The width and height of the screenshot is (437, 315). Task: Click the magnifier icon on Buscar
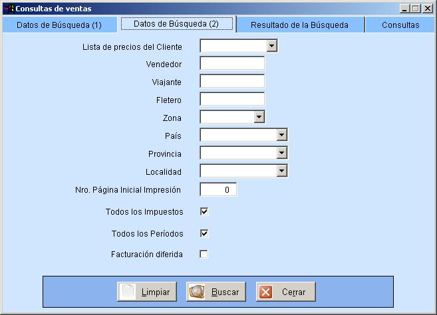click(197, 292)
